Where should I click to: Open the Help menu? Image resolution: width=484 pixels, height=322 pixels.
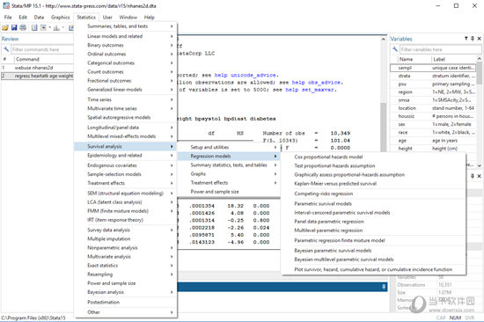coord(149,18)
